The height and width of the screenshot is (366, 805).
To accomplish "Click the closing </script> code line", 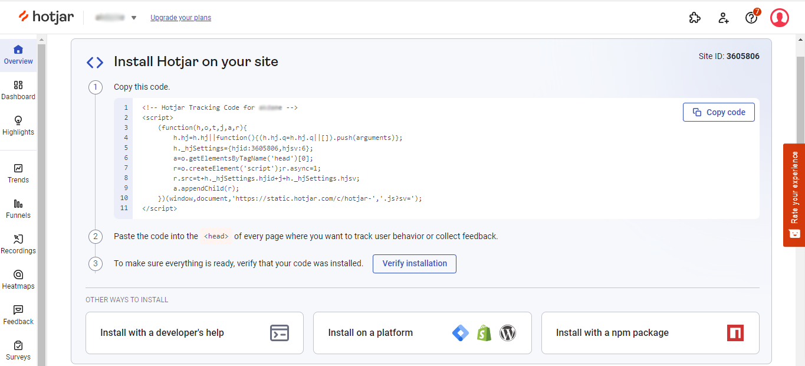I will tap(160, 208).
